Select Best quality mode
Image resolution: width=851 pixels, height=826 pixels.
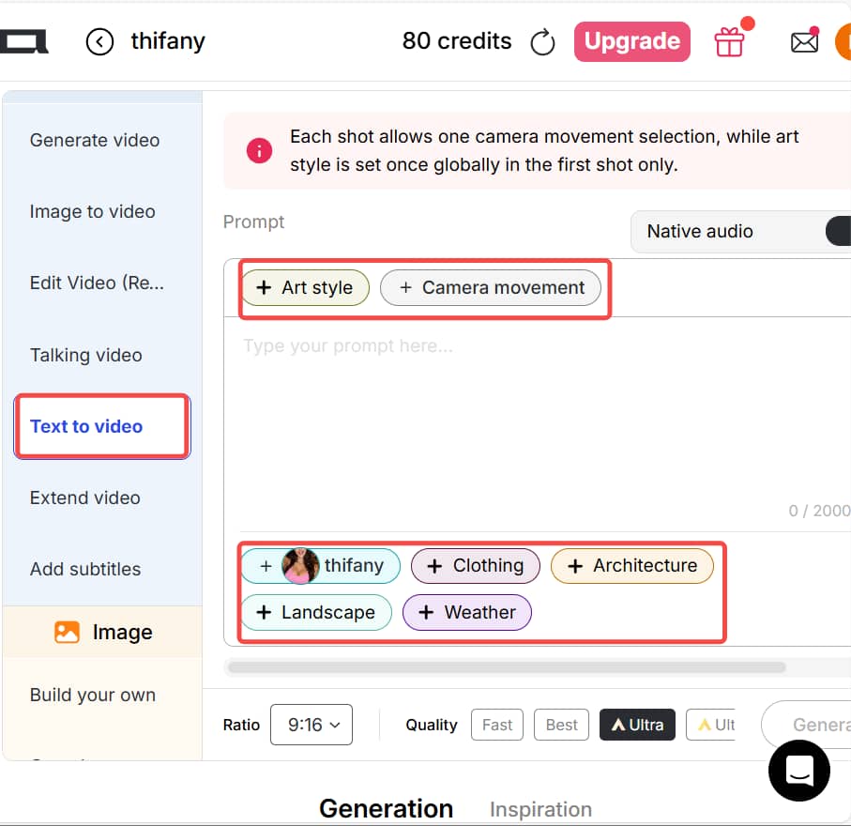point(561,724)
